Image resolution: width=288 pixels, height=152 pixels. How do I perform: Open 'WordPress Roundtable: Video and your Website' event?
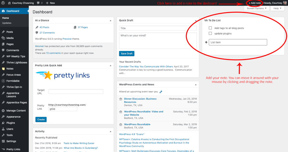click(x=144, y=113)
